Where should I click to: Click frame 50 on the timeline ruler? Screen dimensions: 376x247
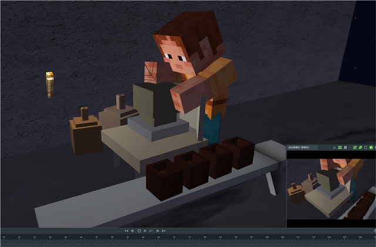click(112, 237)
